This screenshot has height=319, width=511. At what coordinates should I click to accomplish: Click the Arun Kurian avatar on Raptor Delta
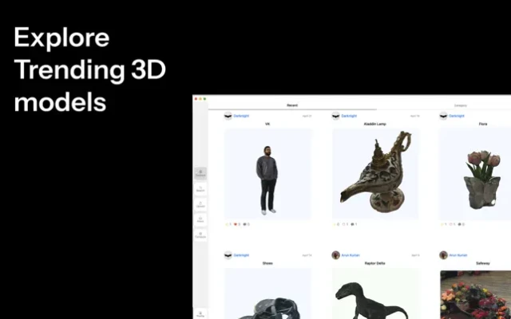(x=336, y=255)
